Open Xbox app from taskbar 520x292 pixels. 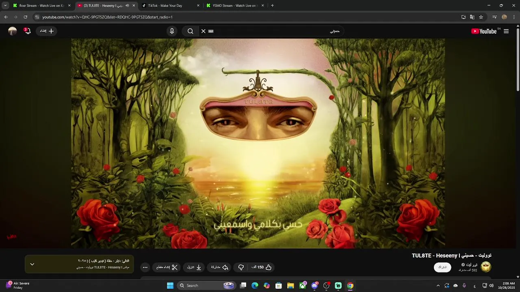tap(303, 286)
